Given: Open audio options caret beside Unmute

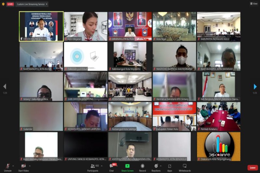Looking at the screenshot, I should (x=13, y=166).
